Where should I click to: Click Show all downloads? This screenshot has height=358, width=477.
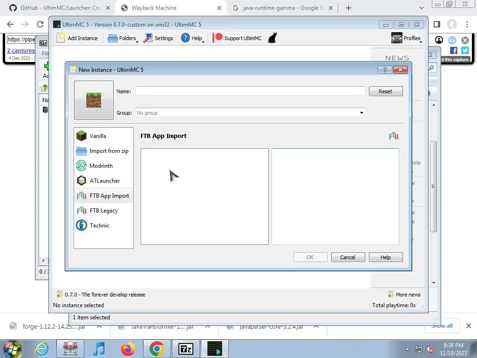[442, 326]
